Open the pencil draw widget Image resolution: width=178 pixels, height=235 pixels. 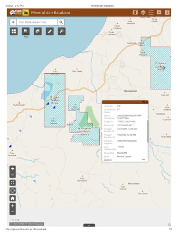(50, 31)
